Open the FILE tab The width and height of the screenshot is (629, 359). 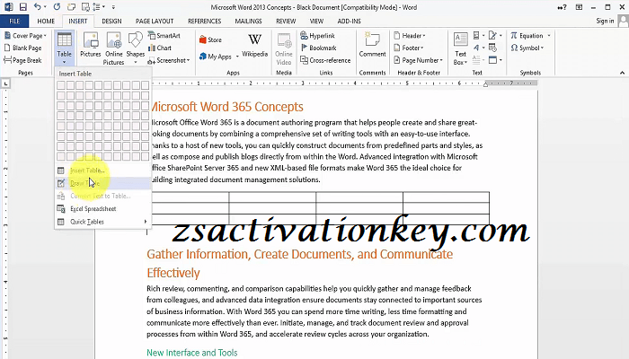14,21
